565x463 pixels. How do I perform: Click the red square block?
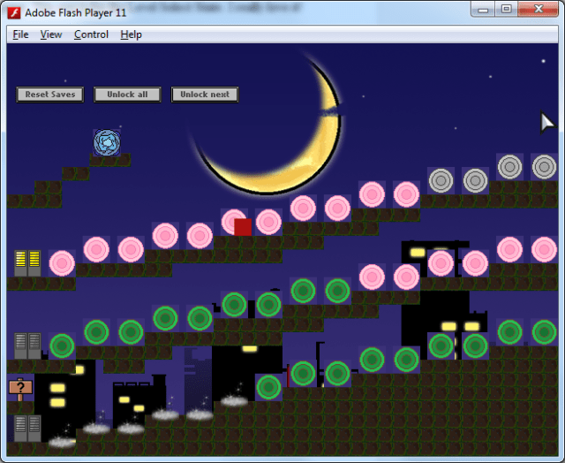coord(243,227)
